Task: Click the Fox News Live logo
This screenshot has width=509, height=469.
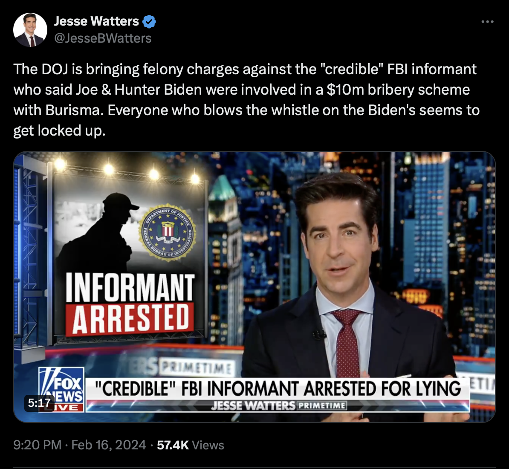Action: click(x=61, y=389)
